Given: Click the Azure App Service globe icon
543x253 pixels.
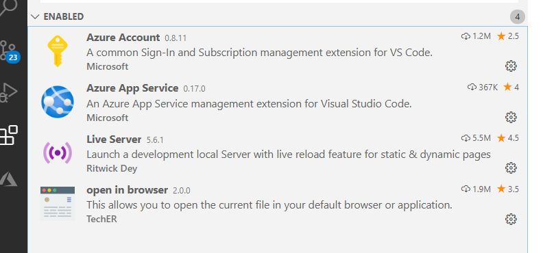Looking at the screenshot, I should 58,102.
